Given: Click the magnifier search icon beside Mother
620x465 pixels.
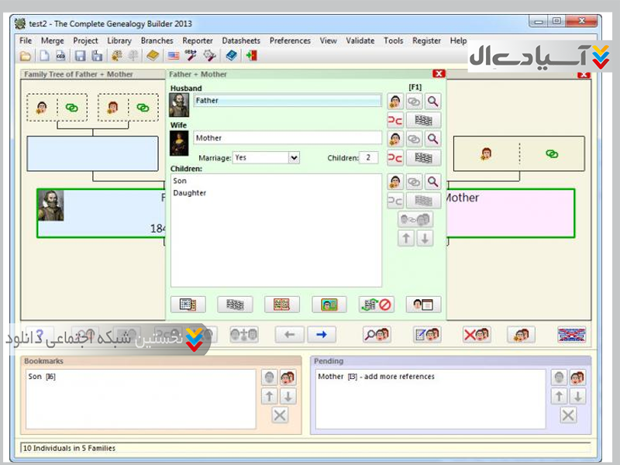Looking at the screenshot, I should 432,139.
